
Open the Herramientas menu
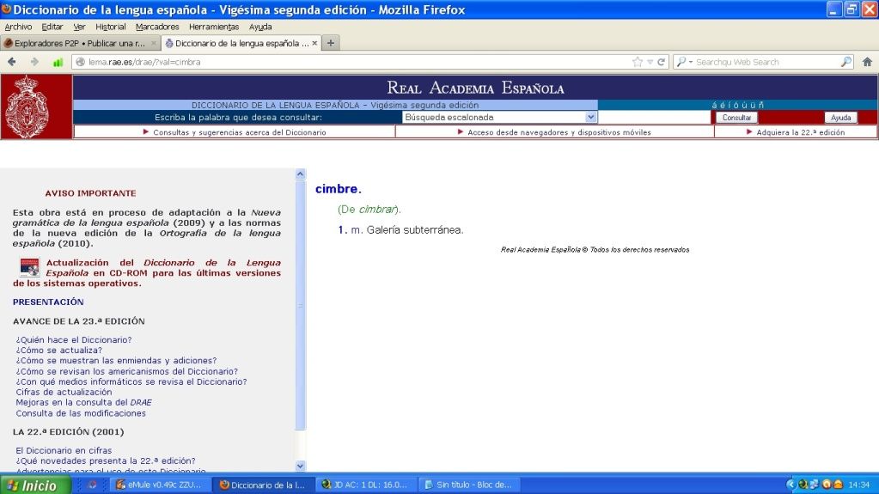[x=214, y=27]
